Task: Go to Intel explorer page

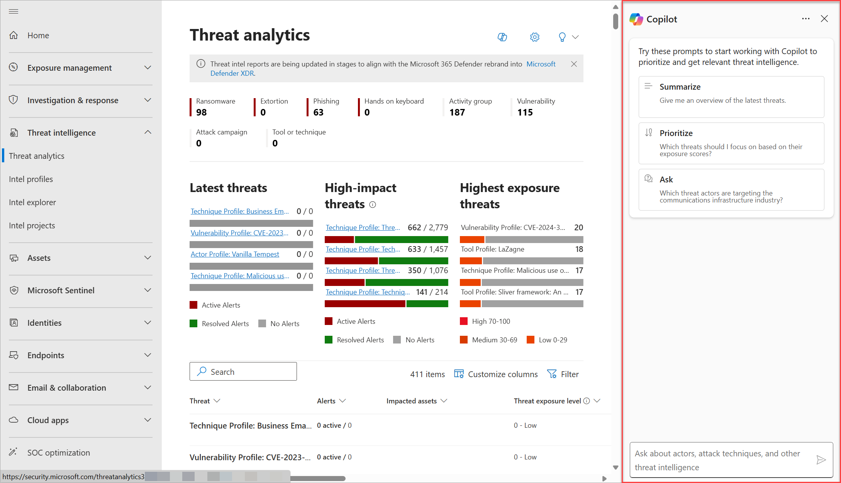Action: pyautogui.click(x=32, y=202)
